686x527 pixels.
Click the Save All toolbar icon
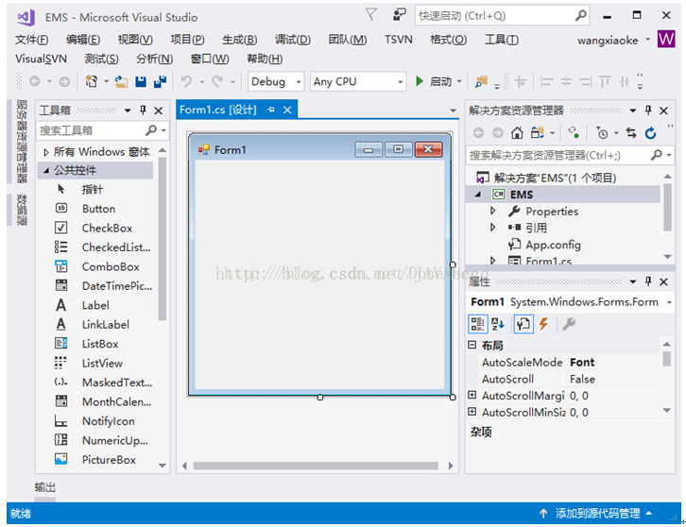pyautogui.click(x=160, y=81)
